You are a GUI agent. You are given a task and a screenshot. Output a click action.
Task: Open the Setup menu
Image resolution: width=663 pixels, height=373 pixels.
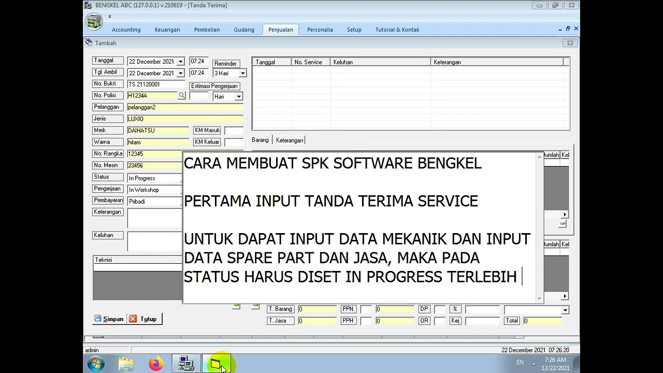354,30
